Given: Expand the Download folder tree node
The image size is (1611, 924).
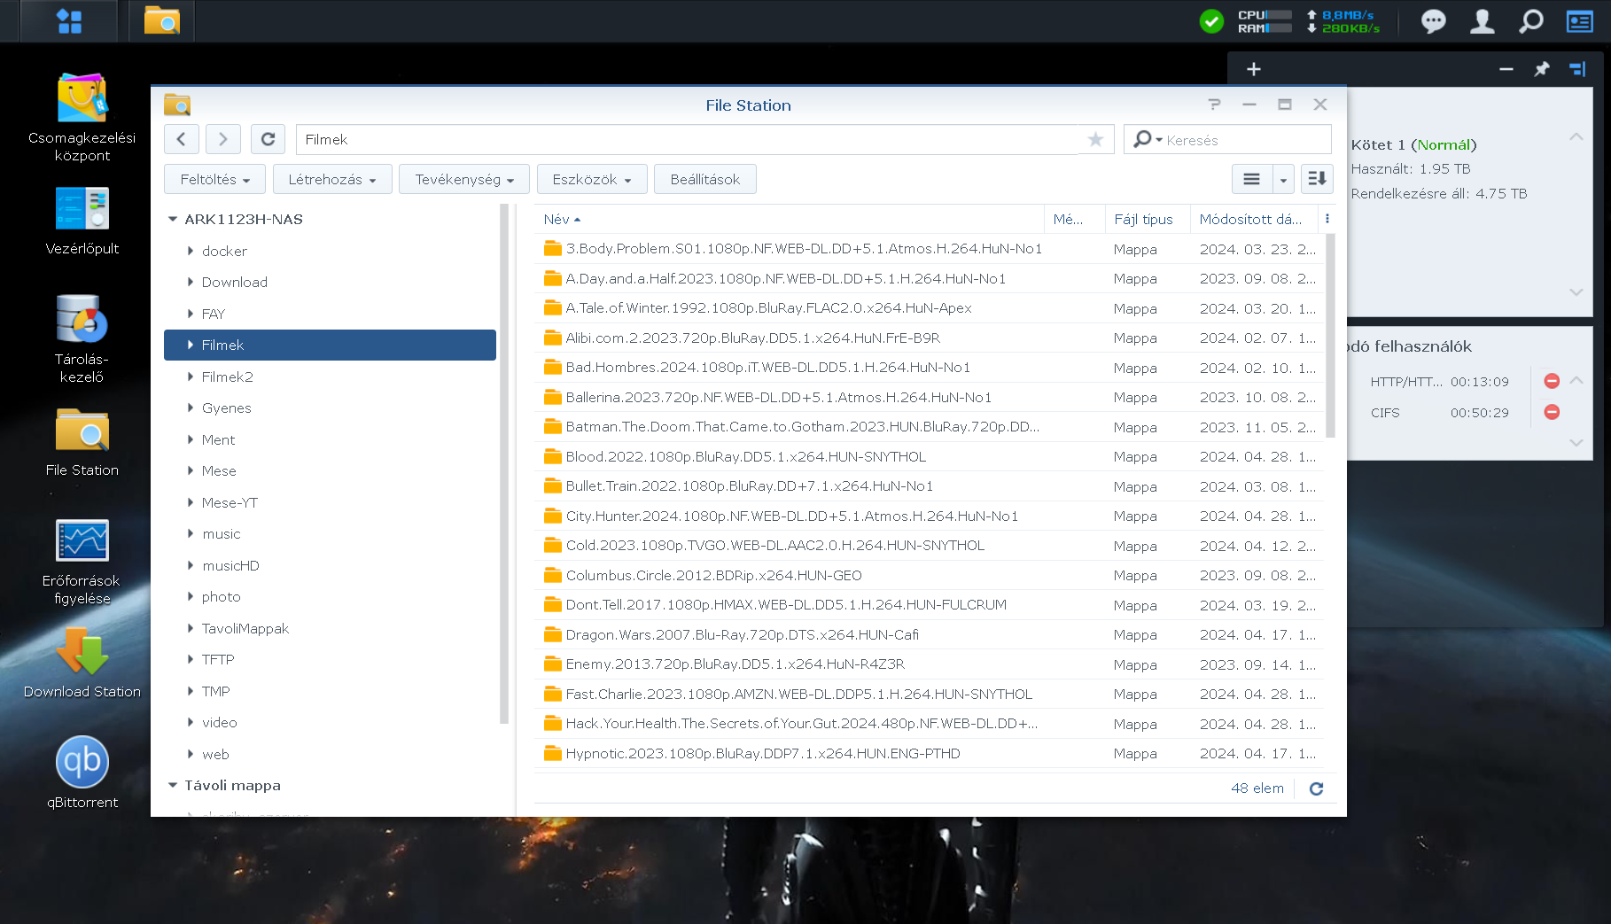Looking at the screenshot, I should coord(191,282).
